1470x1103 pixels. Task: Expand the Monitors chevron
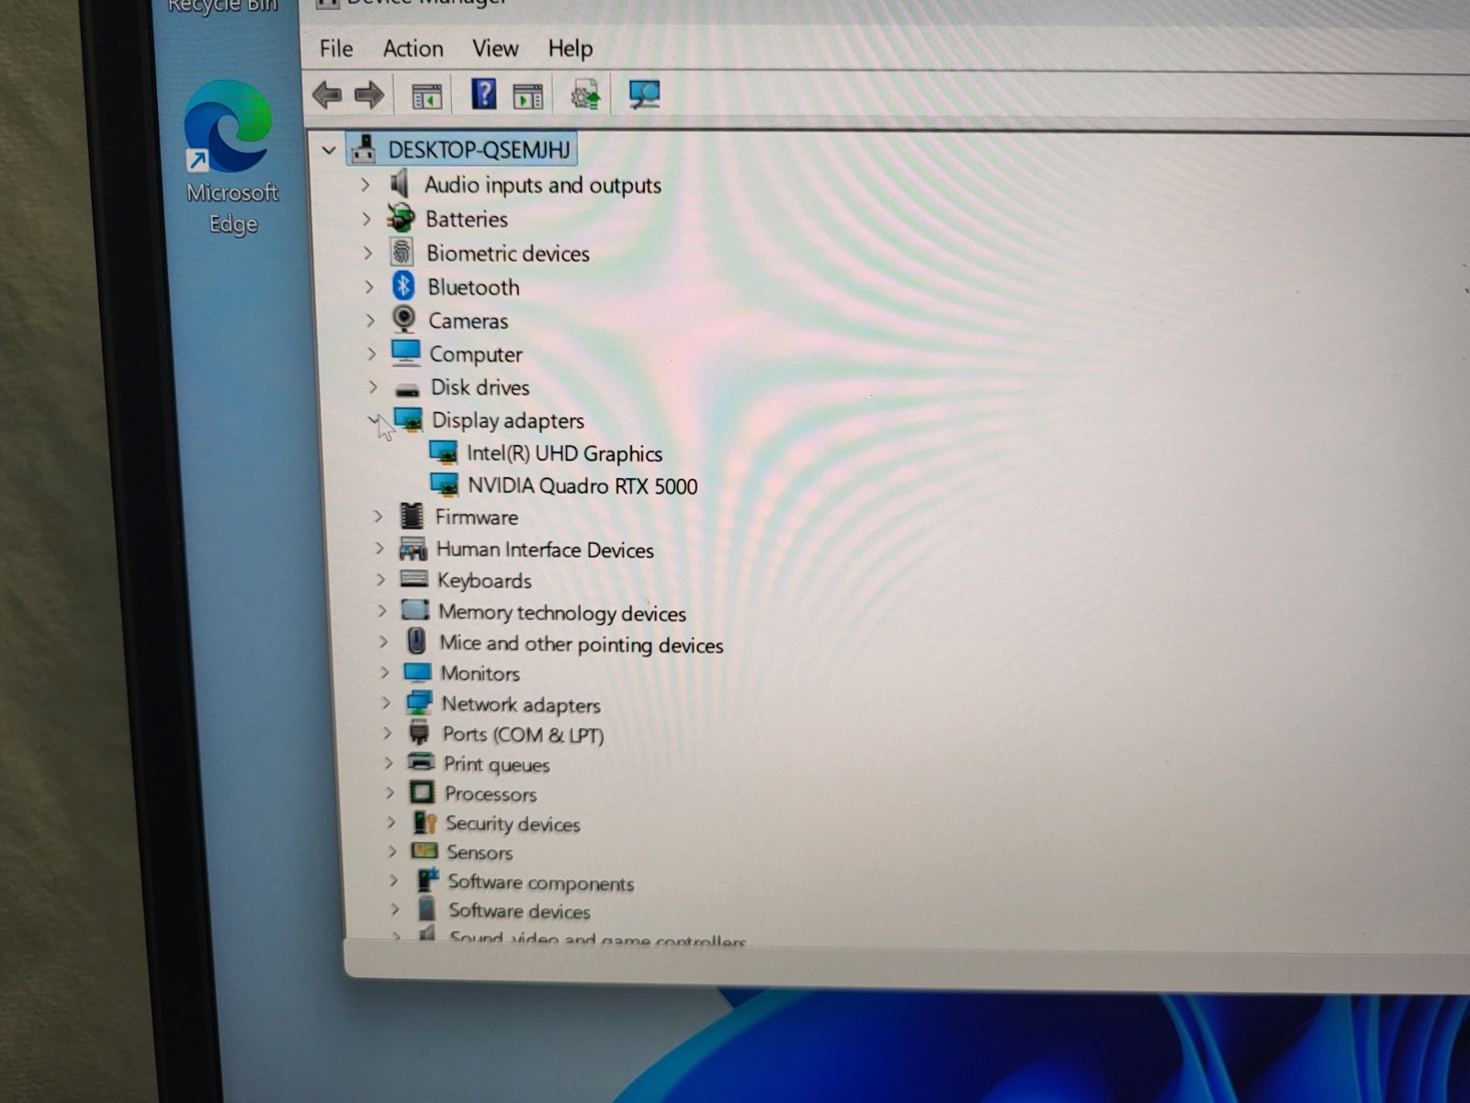(384, 673)
